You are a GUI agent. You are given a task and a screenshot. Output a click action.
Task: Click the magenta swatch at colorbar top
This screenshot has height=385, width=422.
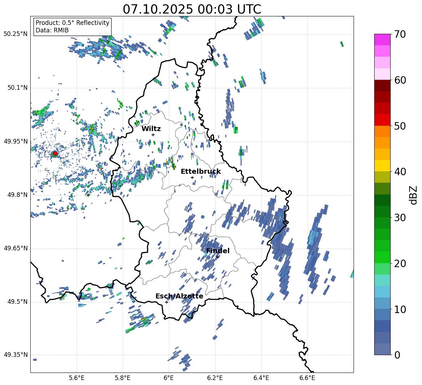pyautogui.click(x=382, y=40)
